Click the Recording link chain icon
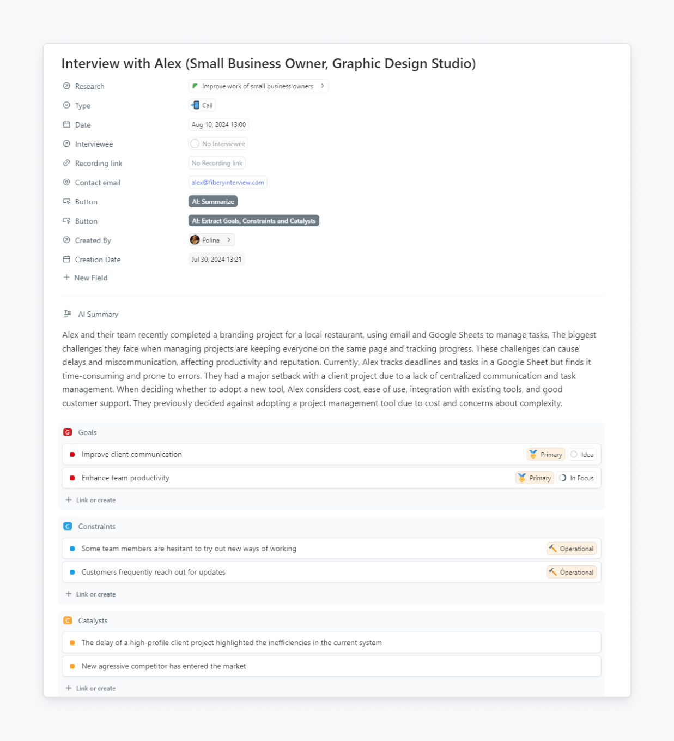Viewport: 674px width, 741px height. click(66, 163)
